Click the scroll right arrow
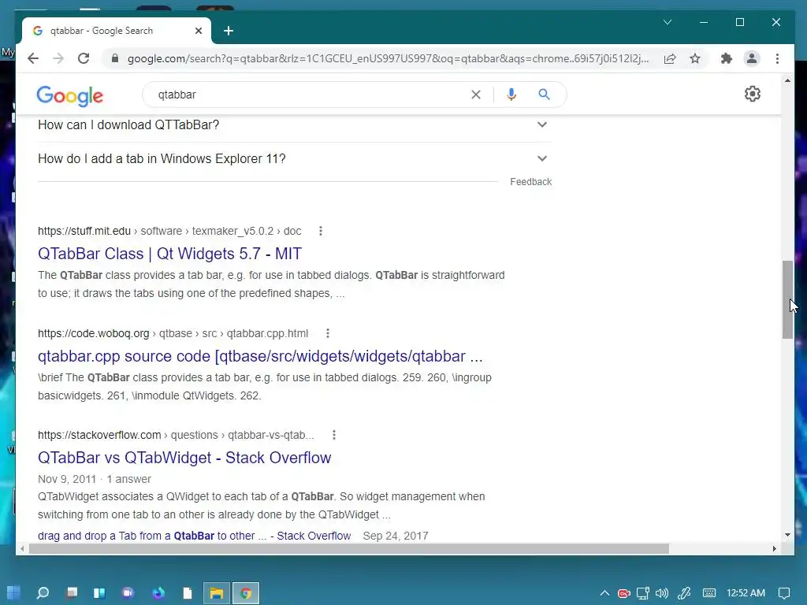Viewport: 807px width, 605px height. coord(774,549)
